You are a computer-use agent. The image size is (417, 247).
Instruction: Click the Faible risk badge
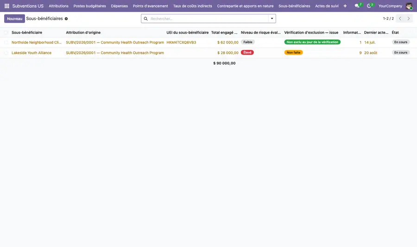click(247, 42)
